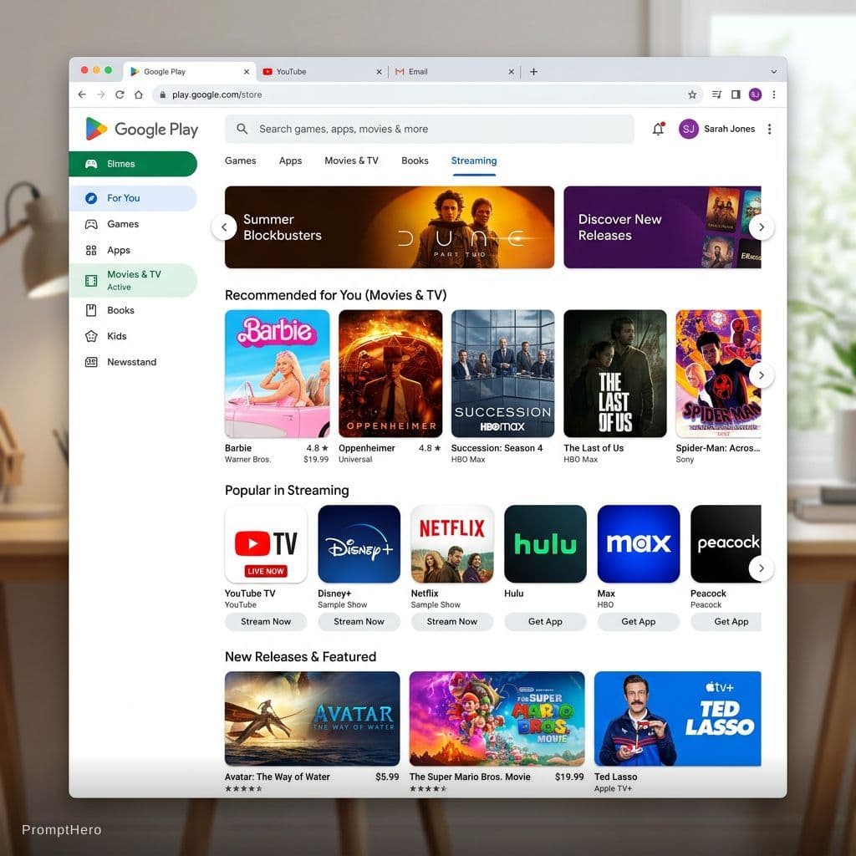Open Google Play three-dot options menu

coord(769,129)
